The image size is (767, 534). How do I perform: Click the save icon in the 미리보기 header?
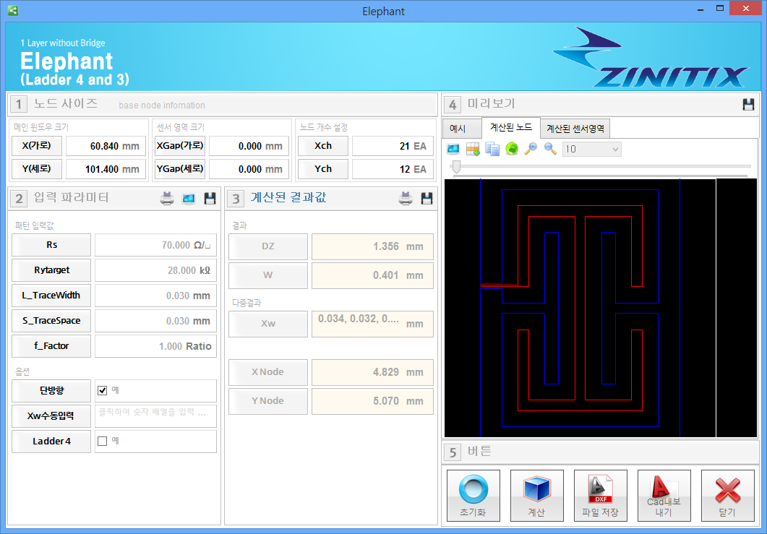tap(748, 105)
